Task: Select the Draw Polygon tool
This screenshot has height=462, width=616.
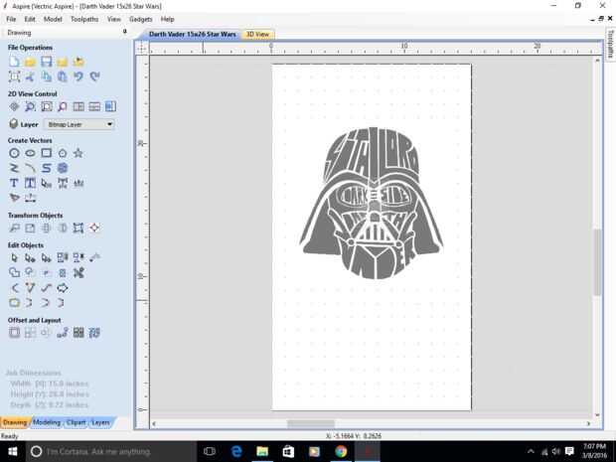Action: point(63,153)
